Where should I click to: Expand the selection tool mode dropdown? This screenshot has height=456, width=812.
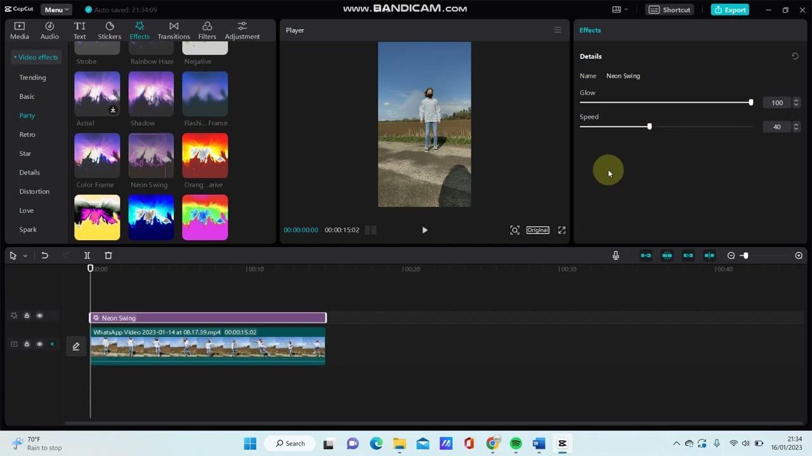(x=25, y=256)
